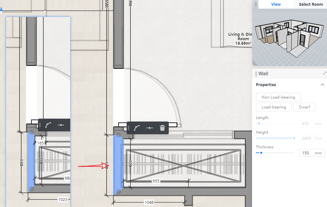
Task: Click the floating toolbar's drag handle dots
Action: 129,128
